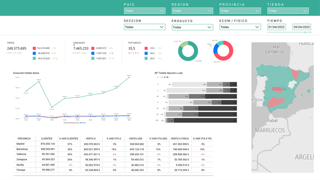320x180 pixels.
Task: Click Madrid's CLIENTES value 876.455.124
Action: pos(48,144)
